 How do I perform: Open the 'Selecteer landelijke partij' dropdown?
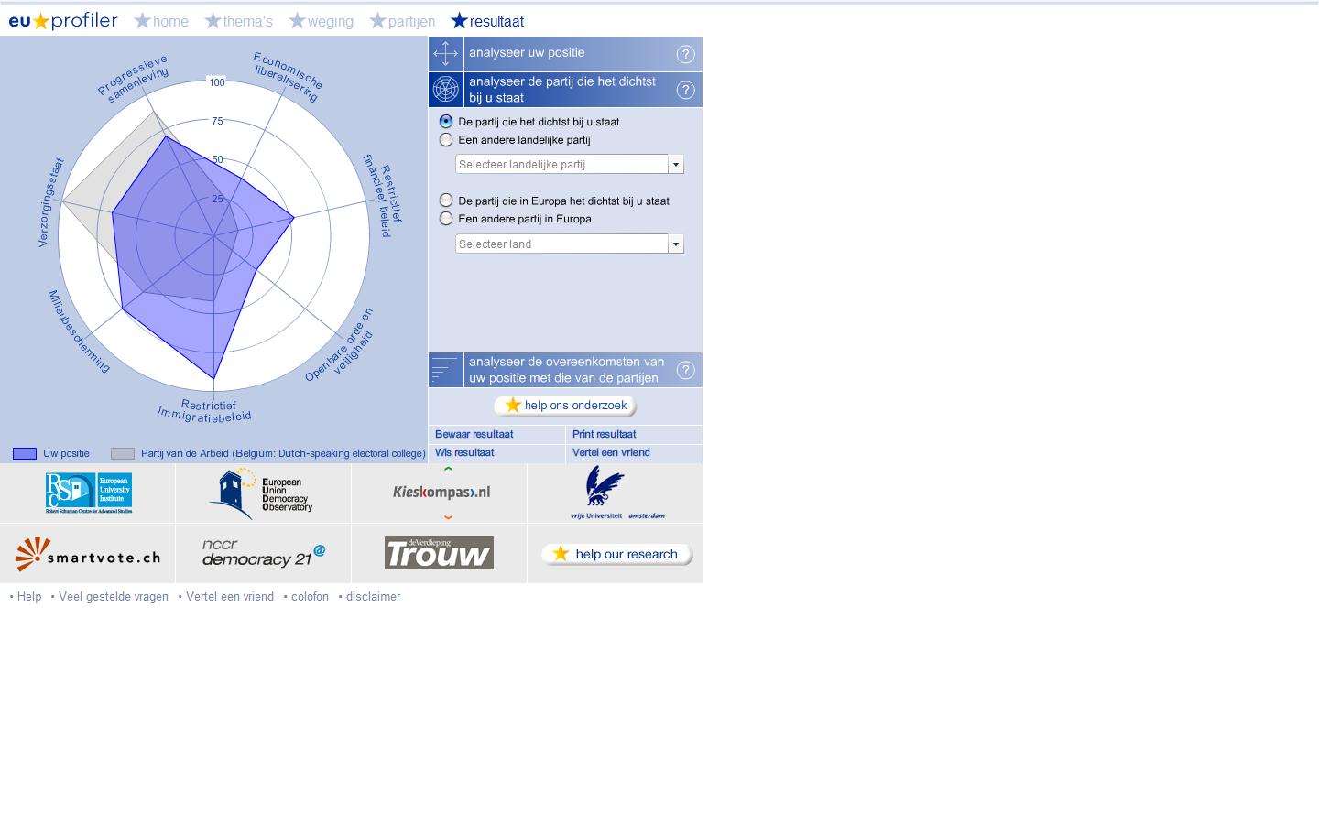pos(675,165)
